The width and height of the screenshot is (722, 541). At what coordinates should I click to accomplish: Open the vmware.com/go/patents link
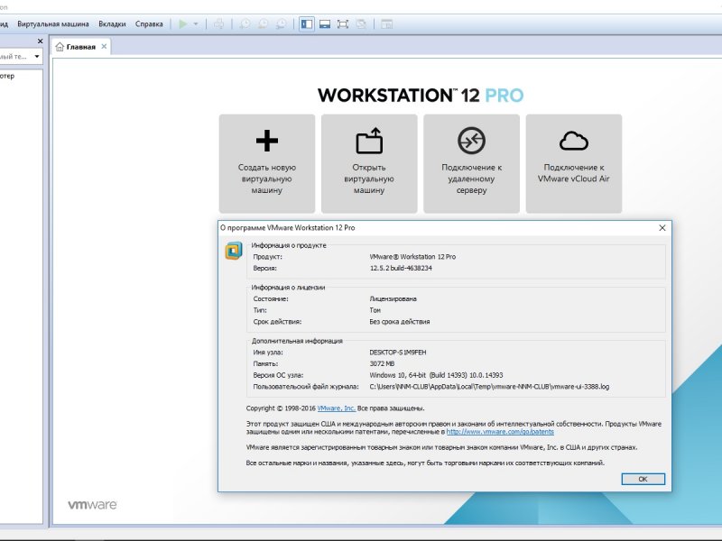500,432
